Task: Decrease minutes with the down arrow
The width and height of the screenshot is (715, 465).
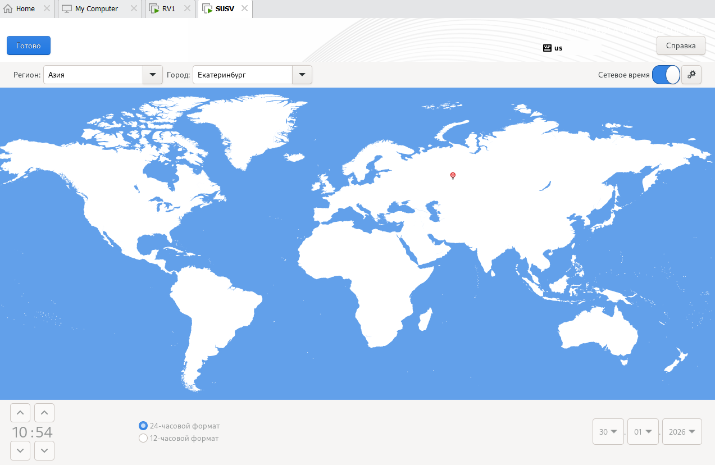Action: point(44,450)
